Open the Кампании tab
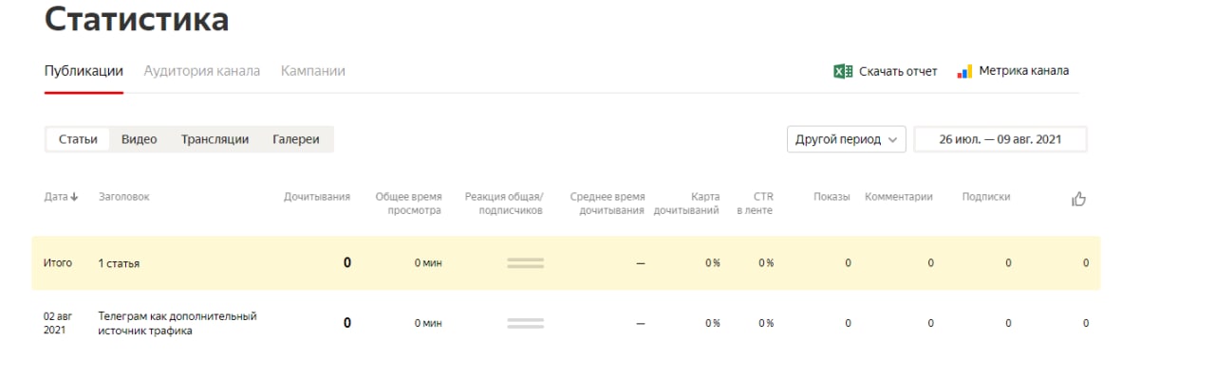This screenshot has height=376, width=1215. pyautogui.click(x=313, y=71)
